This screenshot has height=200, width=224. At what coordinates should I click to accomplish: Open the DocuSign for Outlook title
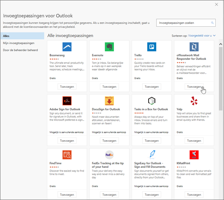click(106, 109)
